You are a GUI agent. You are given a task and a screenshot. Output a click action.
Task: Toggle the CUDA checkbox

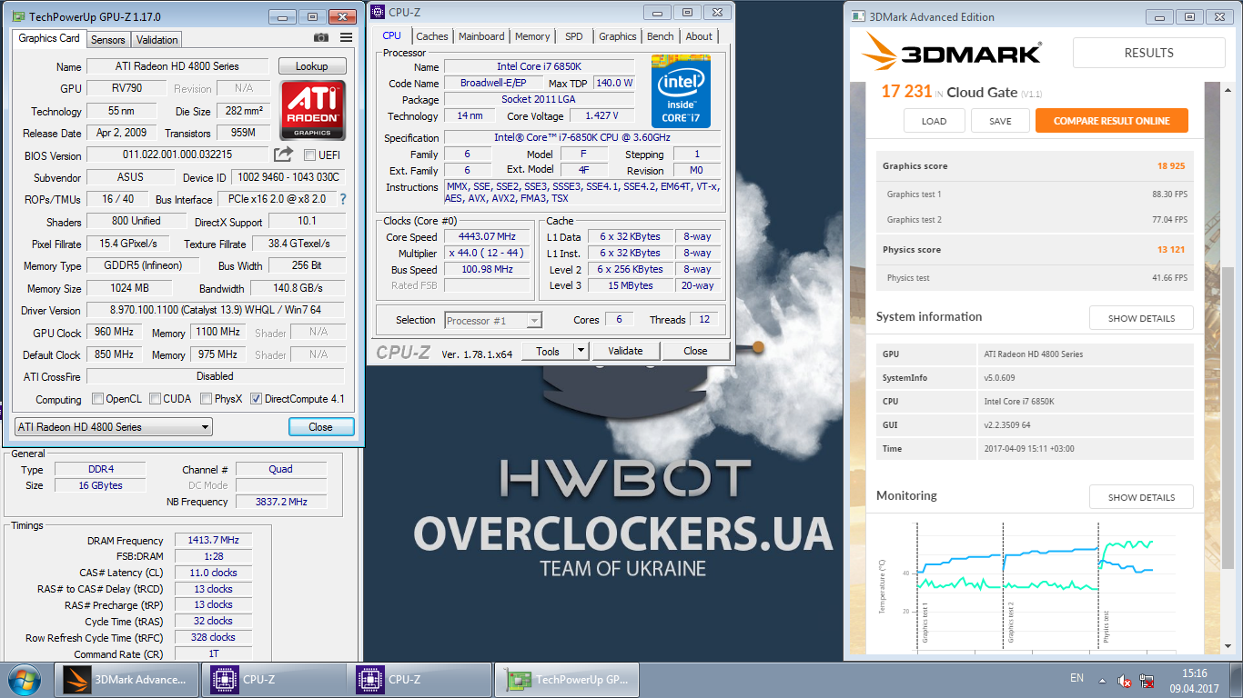coord(156,398)
